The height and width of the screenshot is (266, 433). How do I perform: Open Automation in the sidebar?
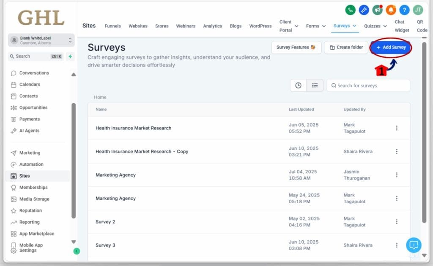tap(31, 164)
